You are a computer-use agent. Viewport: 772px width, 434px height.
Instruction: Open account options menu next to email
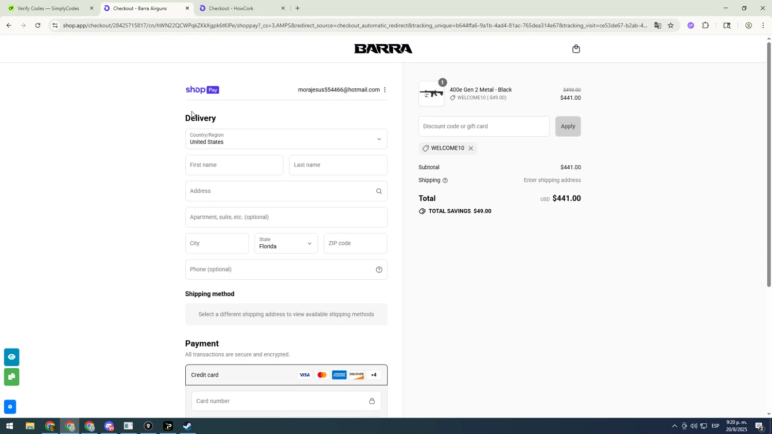pos(384,90)
